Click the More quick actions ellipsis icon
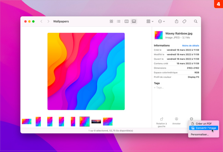Viewport: 223px width, 152px height. [x=191, y=119]
